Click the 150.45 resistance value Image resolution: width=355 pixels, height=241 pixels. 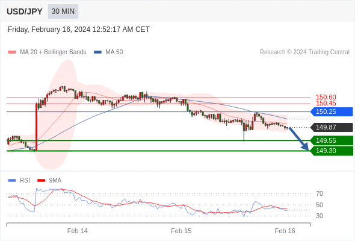(x=326, y=104)
